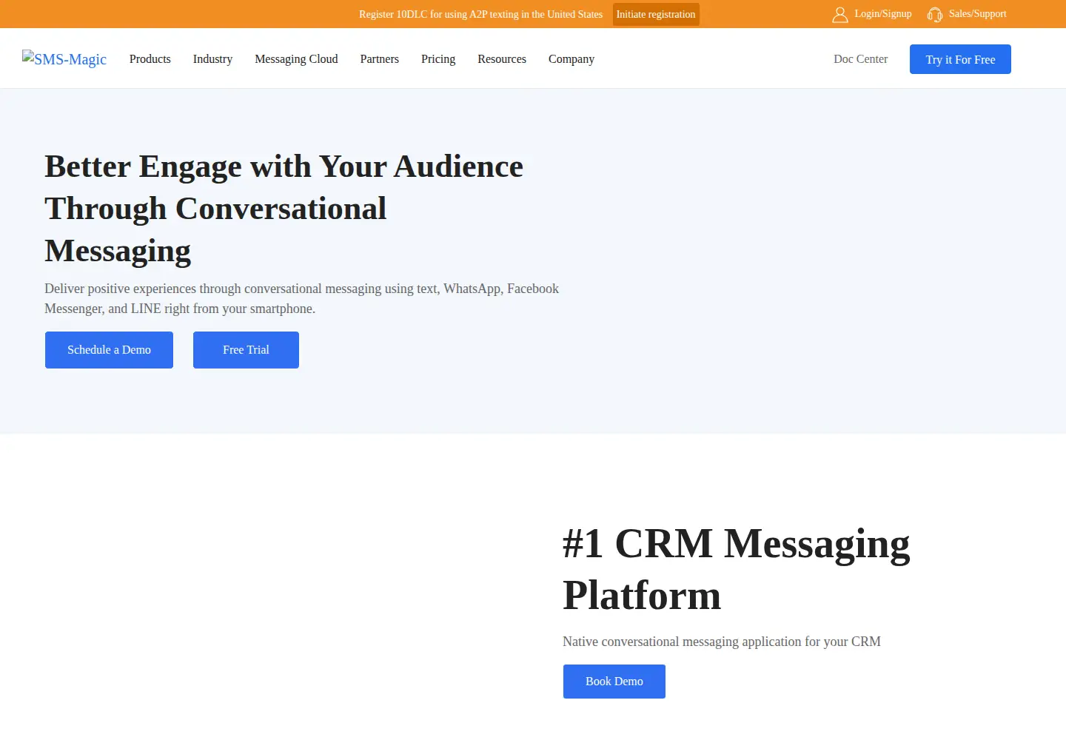Open the Industry menu
1066x740 pixels.
pyautogui.click(x=212, y=59)
